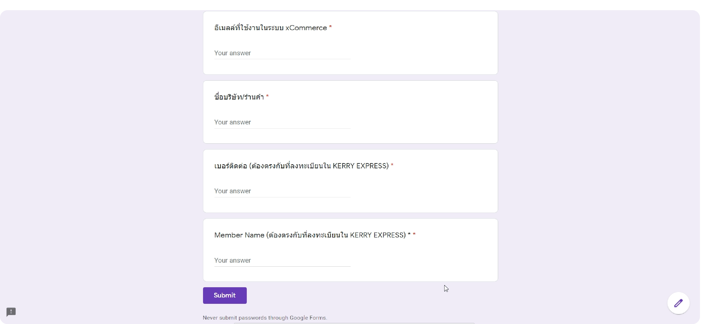Click the red asterisk on เบอร์ติดต่อ question
Viewport: 701px width, 324px height.
tap(392, 165)
